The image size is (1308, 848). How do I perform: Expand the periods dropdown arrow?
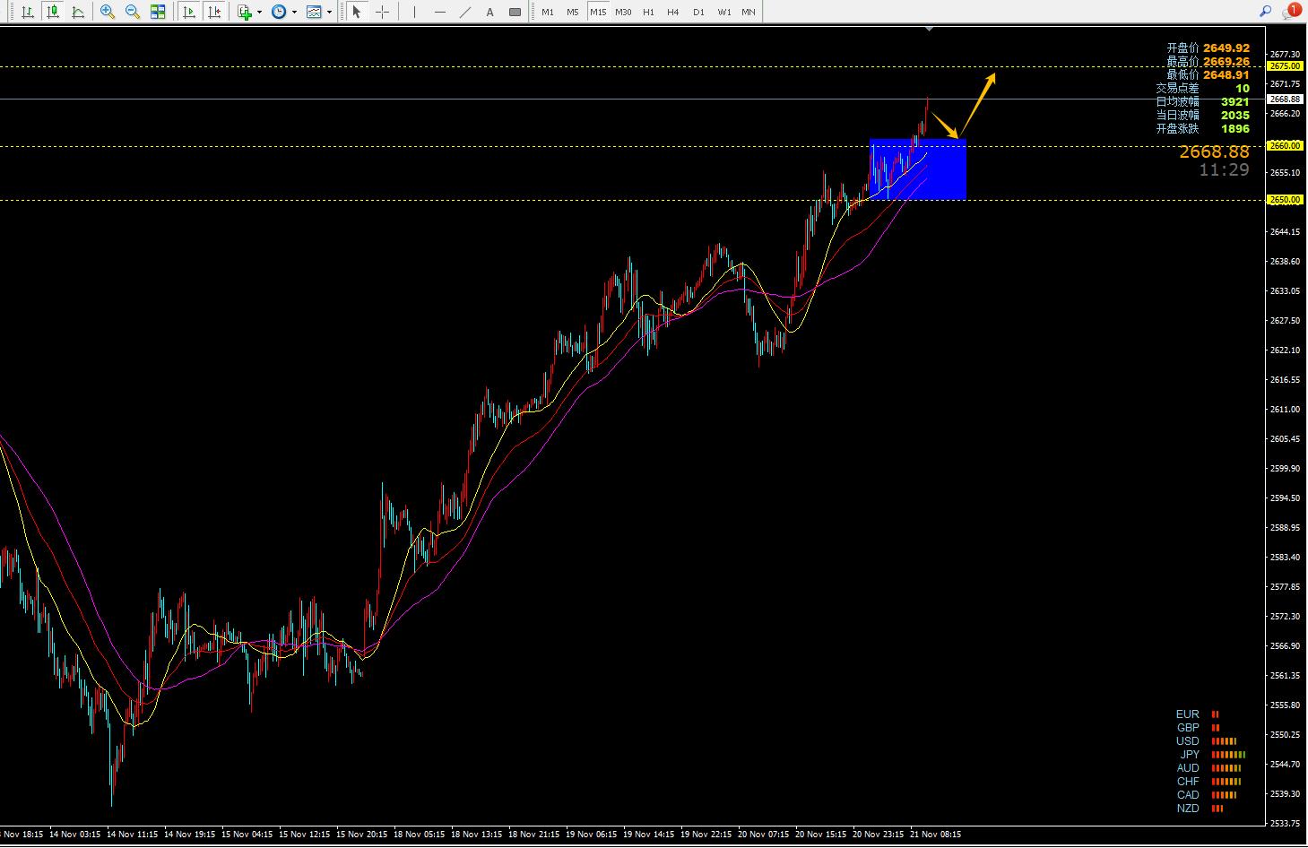point(294,12)
